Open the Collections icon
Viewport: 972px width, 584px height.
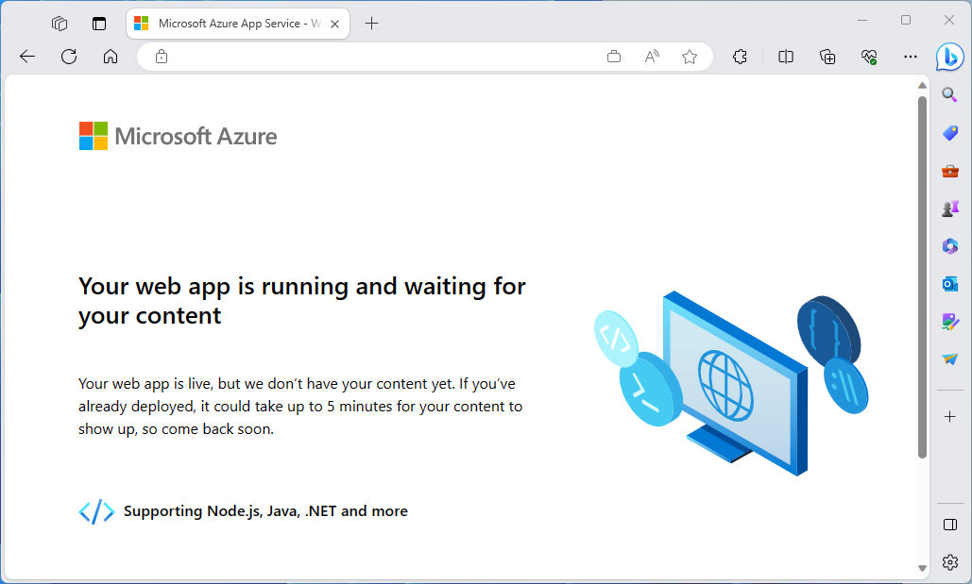coord(827,57)
